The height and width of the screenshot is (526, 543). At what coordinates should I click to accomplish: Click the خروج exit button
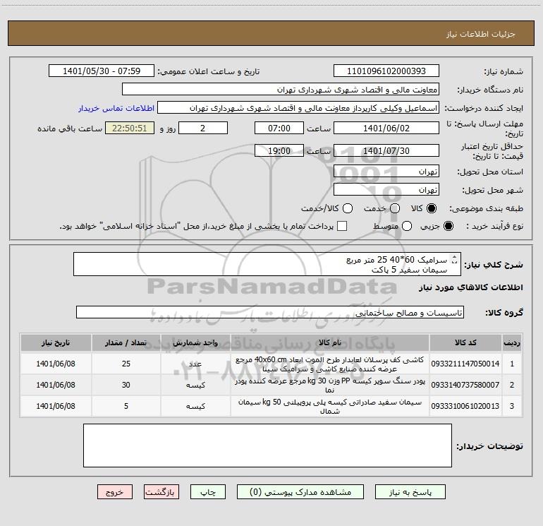[115, 492]
